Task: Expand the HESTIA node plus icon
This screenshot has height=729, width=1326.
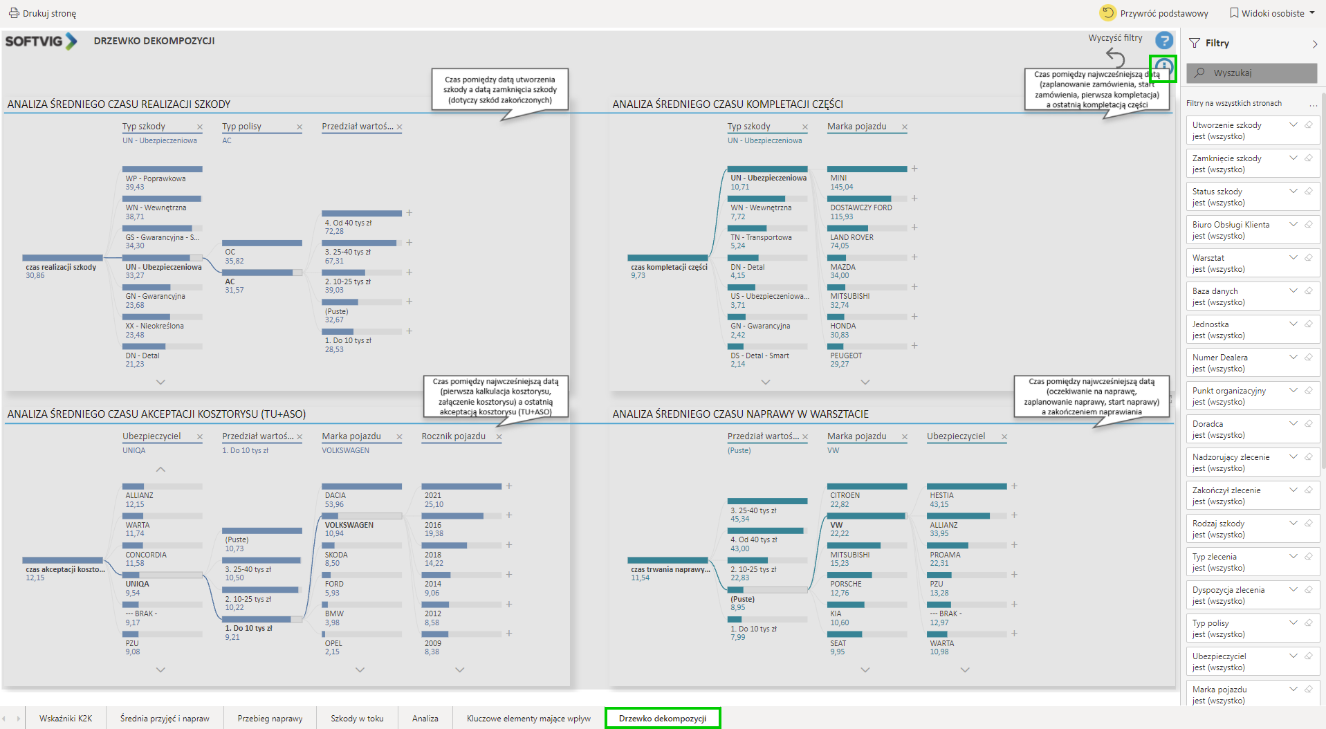Action: point(1014,486)
